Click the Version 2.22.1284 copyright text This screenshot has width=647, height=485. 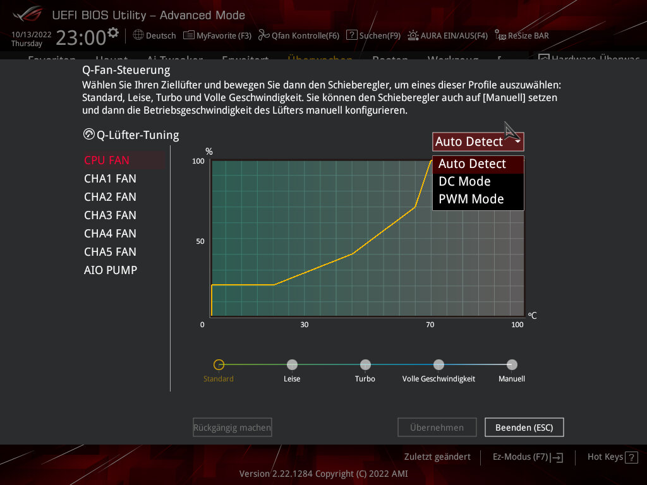323,474
